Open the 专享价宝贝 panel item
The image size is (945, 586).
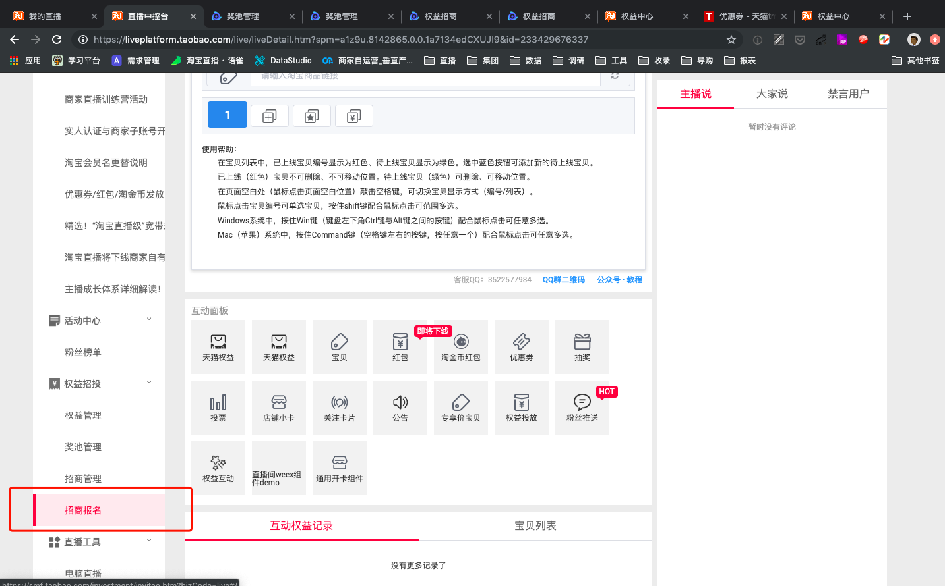461,408
